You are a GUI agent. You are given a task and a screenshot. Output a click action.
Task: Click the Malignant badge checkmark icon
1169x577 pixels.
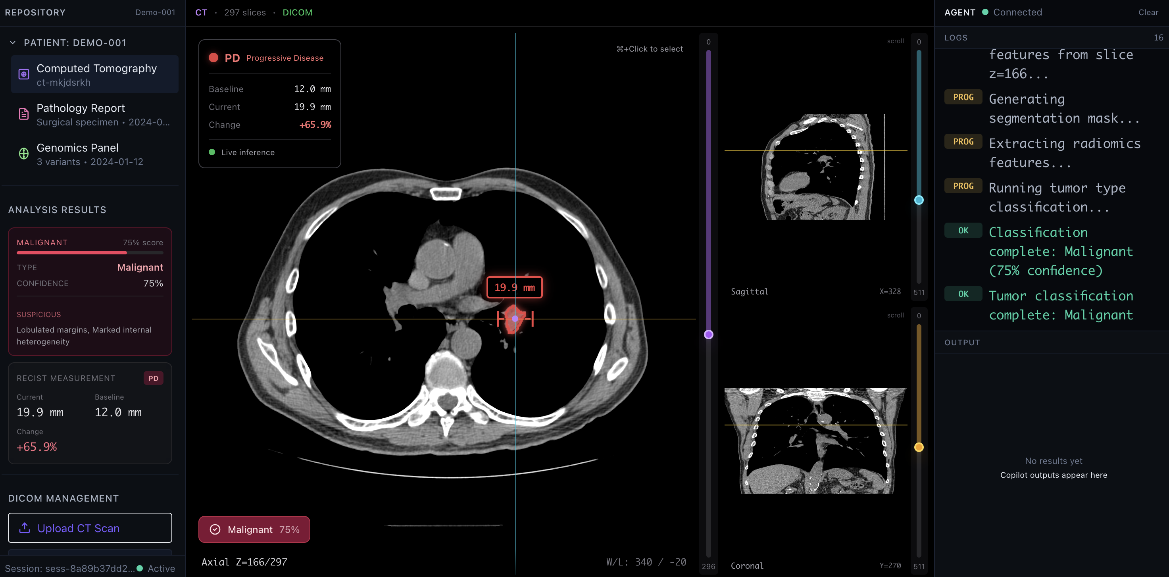[215, 529]
